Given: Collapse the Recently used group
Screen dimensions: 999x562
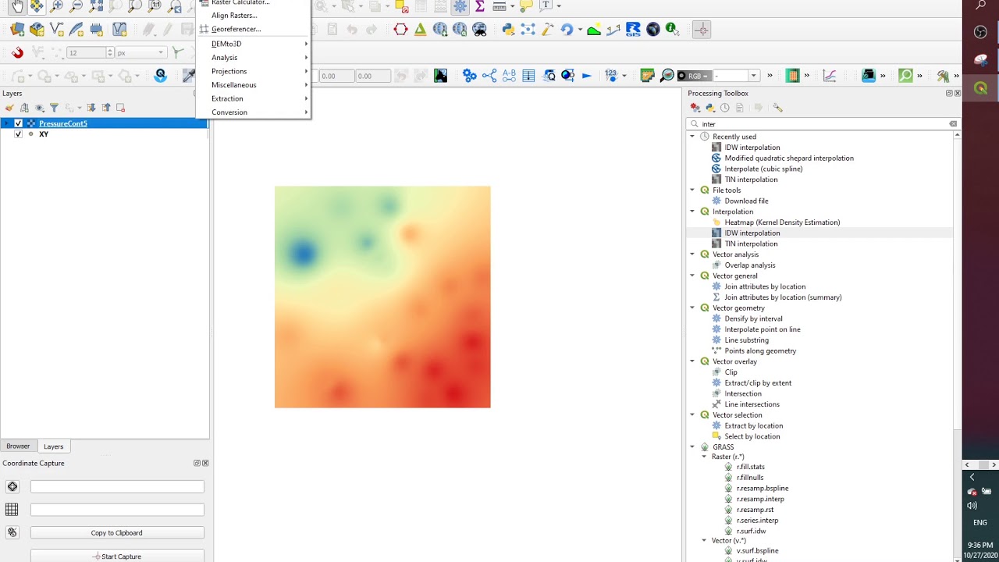Looking at the screenshot, I should (x=691, y=137).
